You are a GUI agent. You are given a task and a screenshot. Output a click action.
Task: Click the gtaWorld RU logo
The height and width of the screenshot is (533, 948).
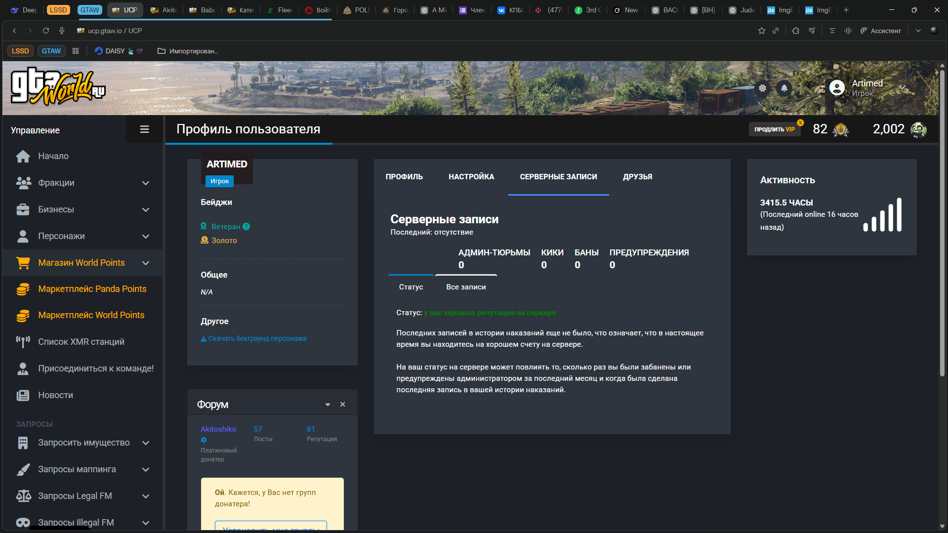(x=58, y=86)
